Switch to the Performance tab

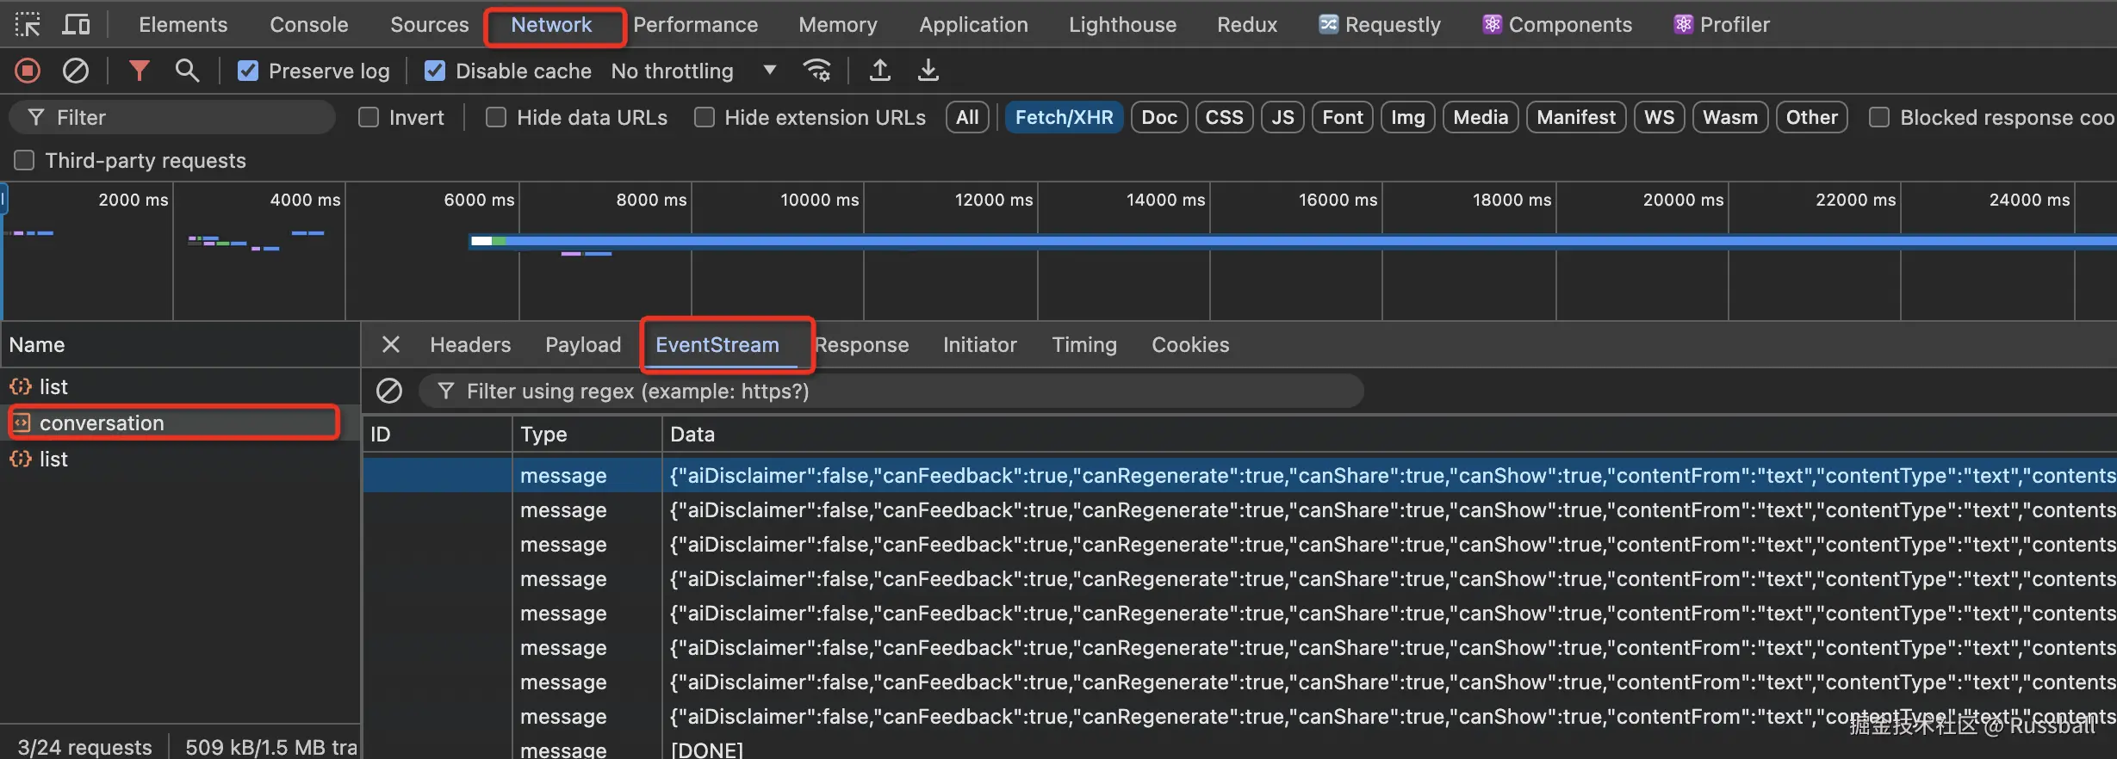696,25
